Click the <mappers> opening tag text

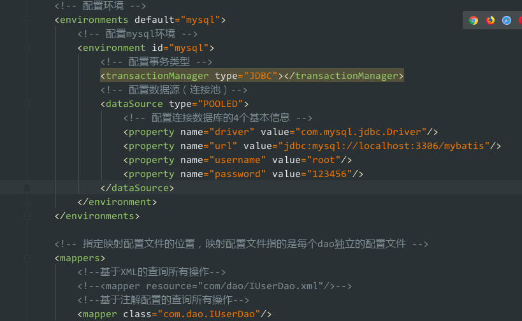(x=80, y=258)
